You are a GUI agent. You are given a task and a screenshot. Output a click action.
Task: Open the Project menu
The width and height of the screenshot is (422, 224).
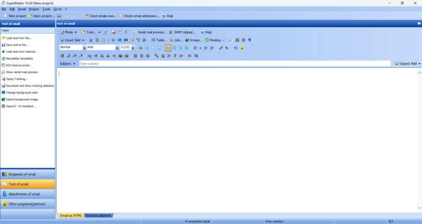pos(34,9)
